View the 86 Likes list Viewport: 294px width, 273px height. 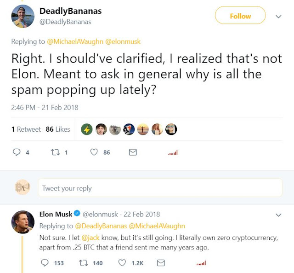click(x=58, y=129)
